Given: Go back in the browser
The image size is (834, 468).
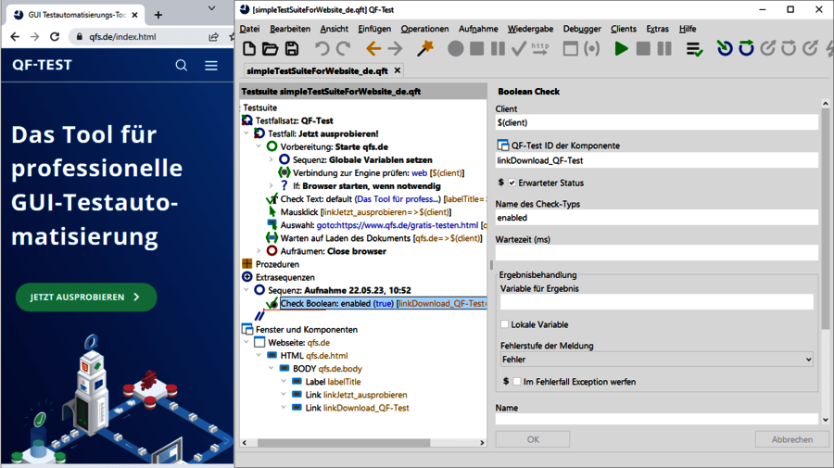Looking at the screenshot, I should pos(15,37).
